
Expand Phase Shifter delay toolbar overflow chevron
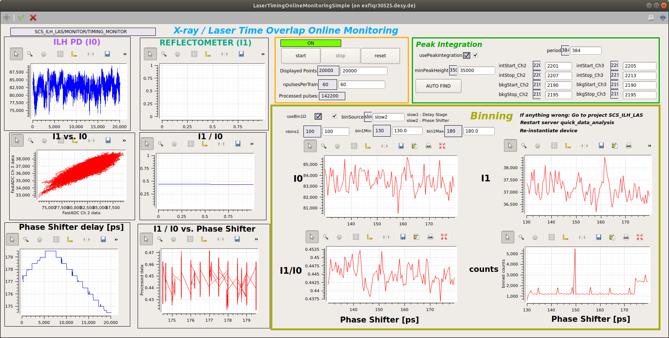click(116, 240)
